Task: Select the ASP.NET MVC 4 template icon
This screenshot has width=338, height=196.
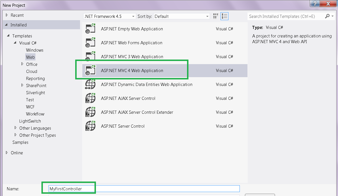Action: [90, 70]
